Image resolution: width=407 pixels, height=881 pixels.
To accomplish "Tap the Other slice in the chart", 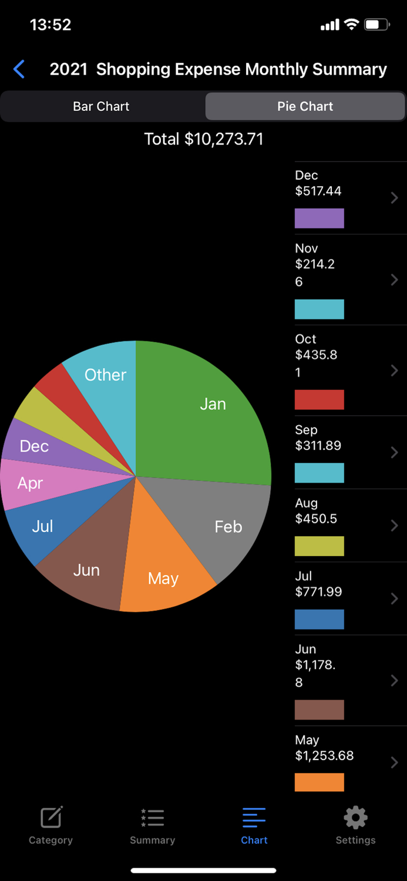I will [x=106, y=375].
